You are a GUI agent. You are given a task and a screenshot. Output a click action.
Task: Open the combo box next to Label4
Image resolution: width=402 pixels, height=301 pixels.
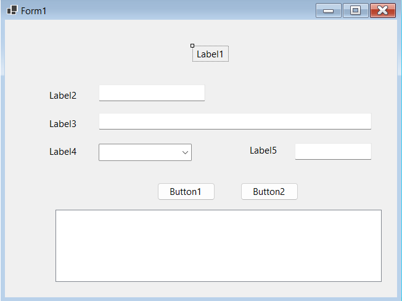click(145, 152)
